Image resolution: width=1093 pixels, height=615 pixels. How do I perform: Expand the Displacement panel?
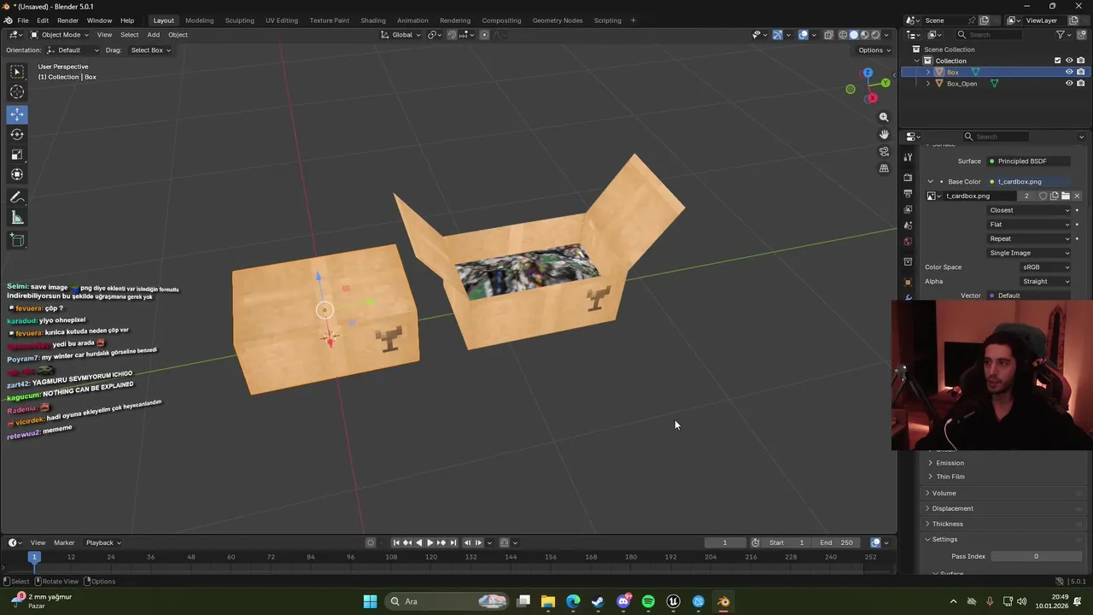(952, 508)
